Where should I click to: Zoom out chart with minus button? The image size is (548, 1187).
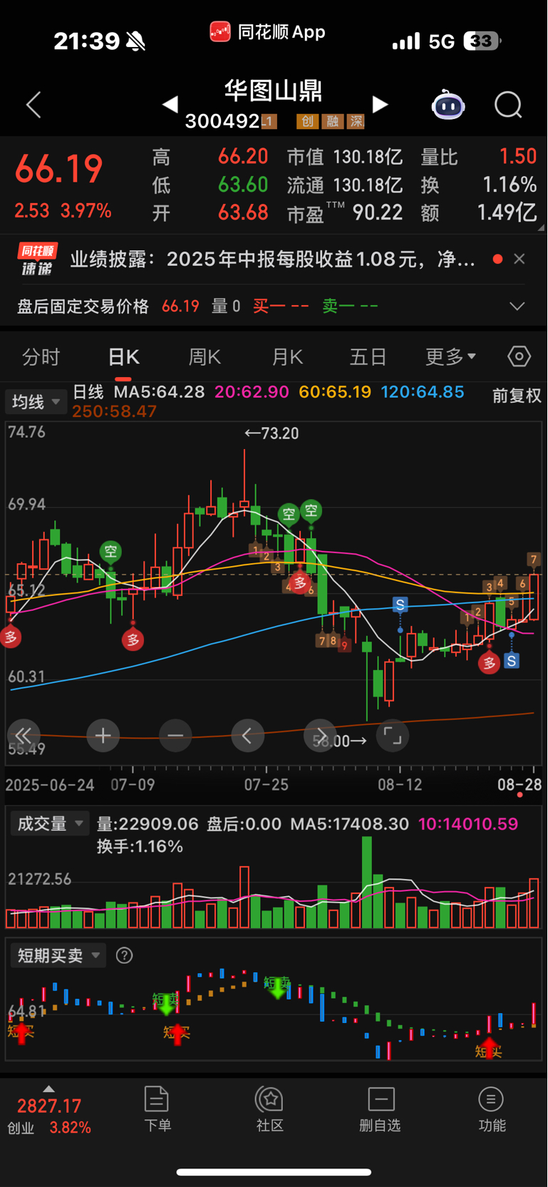[x=175, y=735]
